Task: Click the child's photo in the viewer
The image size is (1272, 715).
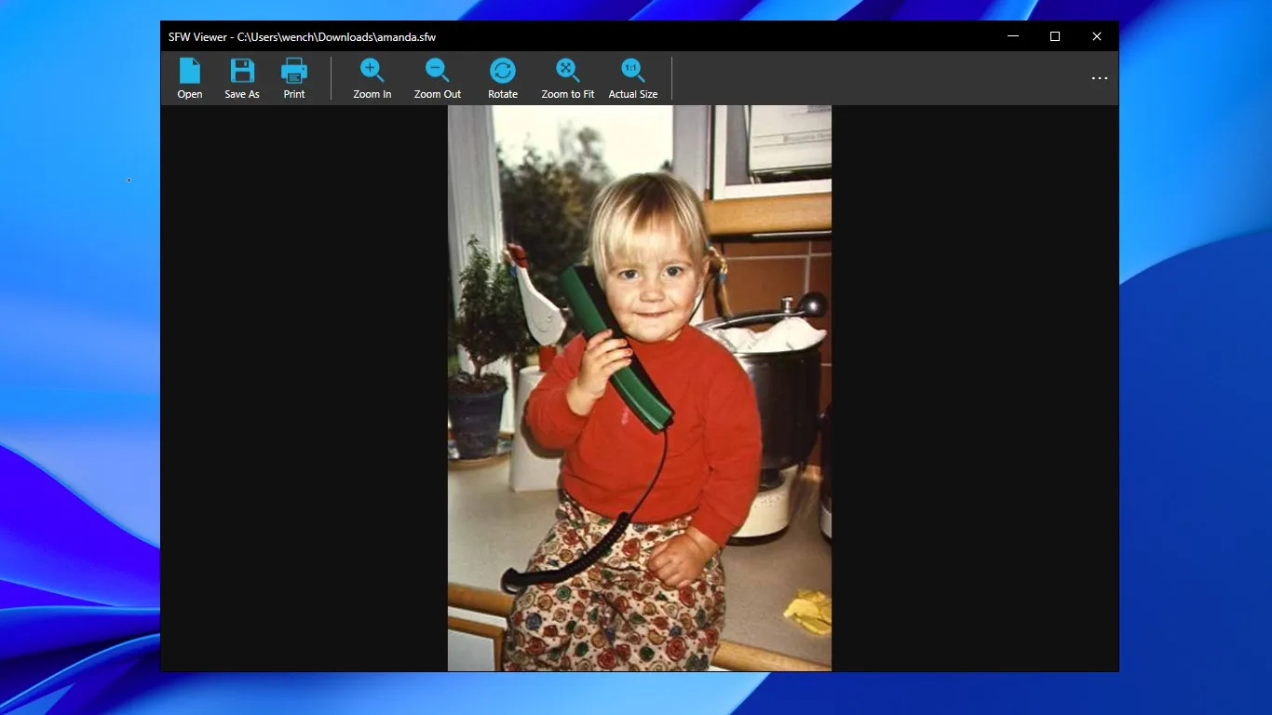Action: (640, 388)
